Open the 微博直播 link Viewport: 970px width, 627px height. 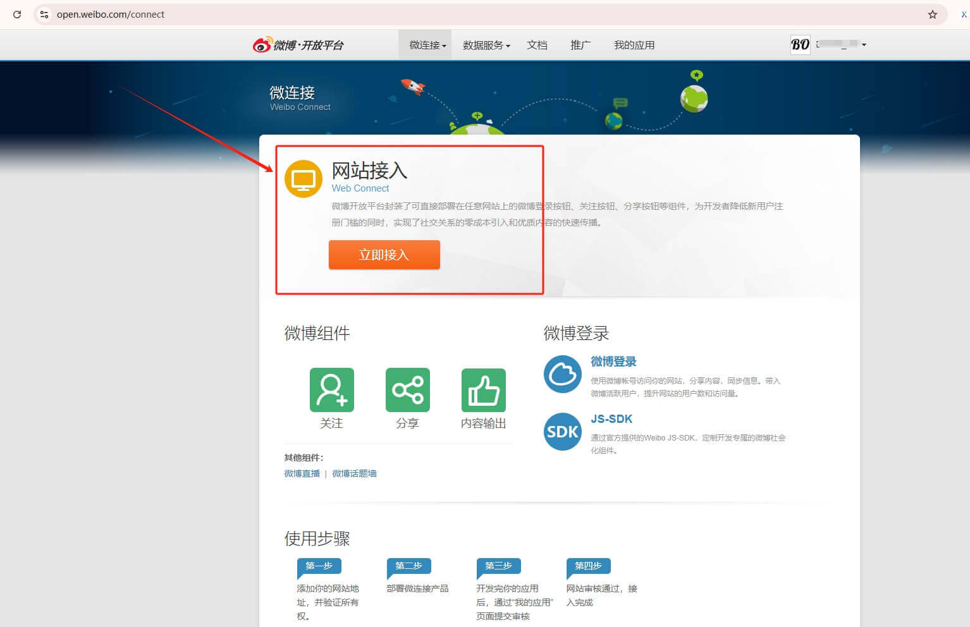point(302,473)
